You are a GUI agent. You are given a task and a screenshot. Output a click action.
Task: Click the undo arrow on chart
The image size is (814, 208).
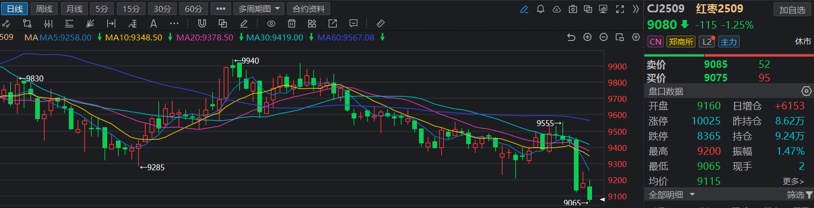(x=572, y=37)
